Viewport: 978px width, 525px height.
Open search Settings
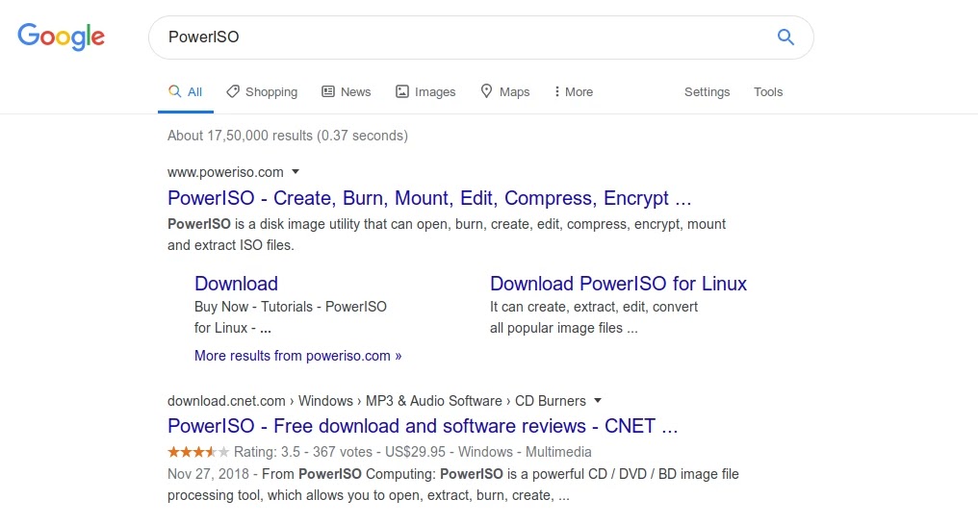(707, 91)
